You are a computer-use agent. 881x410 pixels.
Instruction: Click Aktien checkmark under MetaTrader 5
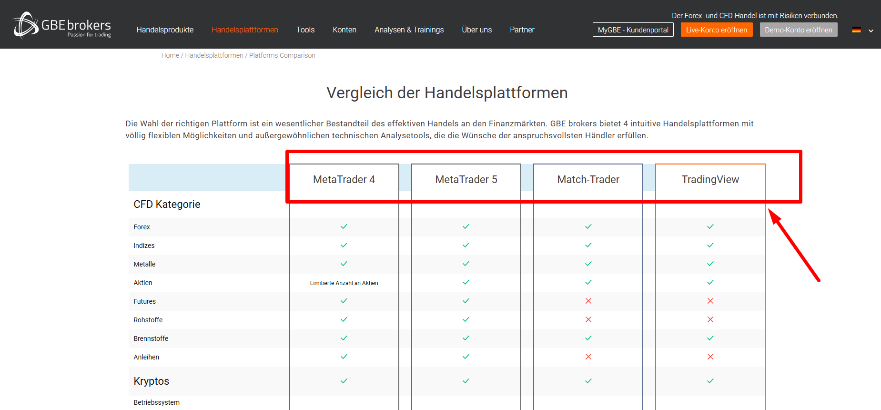point(466,282)
